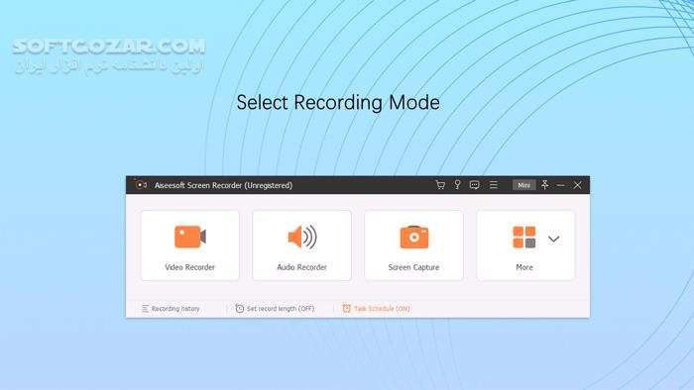Click the Recording history list icon
Viewport: 694px width, 390px height.
coord(145,308)
